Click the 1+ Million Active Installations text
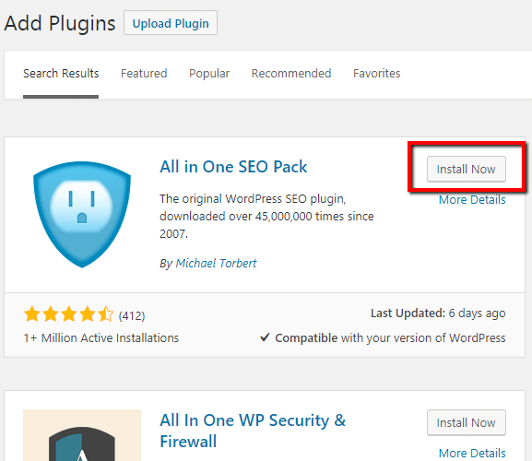Screen dimensions: 532x461 [101, 337]
